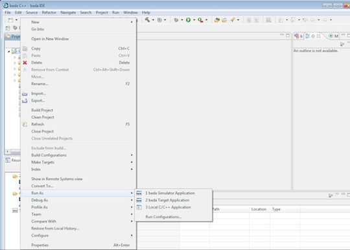350x250 pixels.
Task: Run as bada Target Application
Action: (x=174, y=200)
